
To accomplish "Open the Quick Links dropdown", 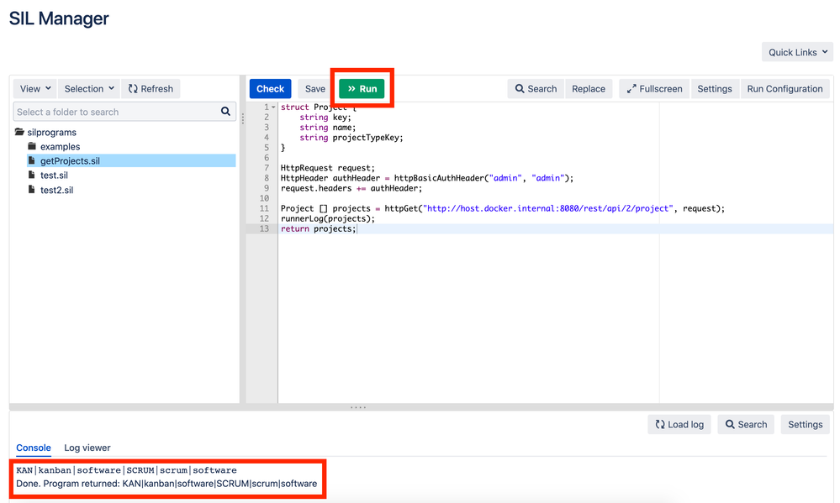I will click(797, 52).
